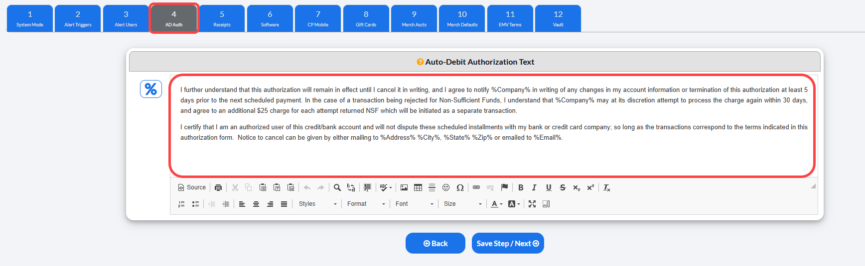The height and width of the screenshot is (266, 865).
Task: Center align the text
Action: (x=256, y=204)
